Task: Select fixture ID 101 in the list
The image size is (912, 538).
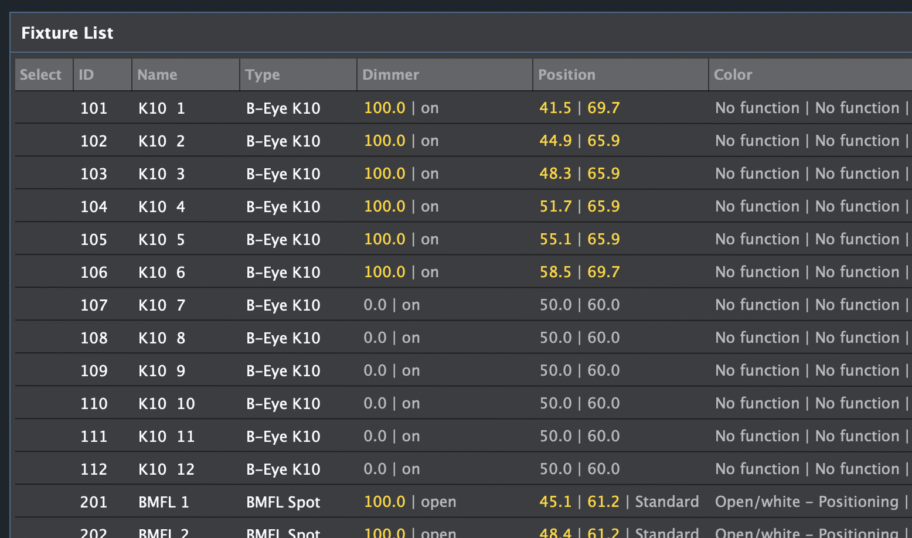Action: coord(94,108)
